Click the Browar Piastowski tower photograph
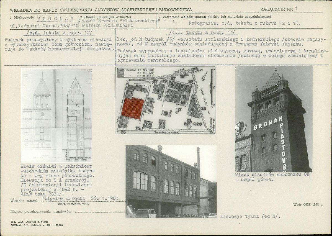The height and width of the screenshot is (236, 332). (x=274, y=119)
